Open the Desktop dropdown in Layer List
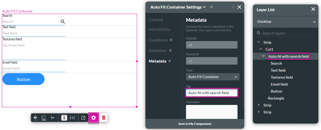 (286, 22)
